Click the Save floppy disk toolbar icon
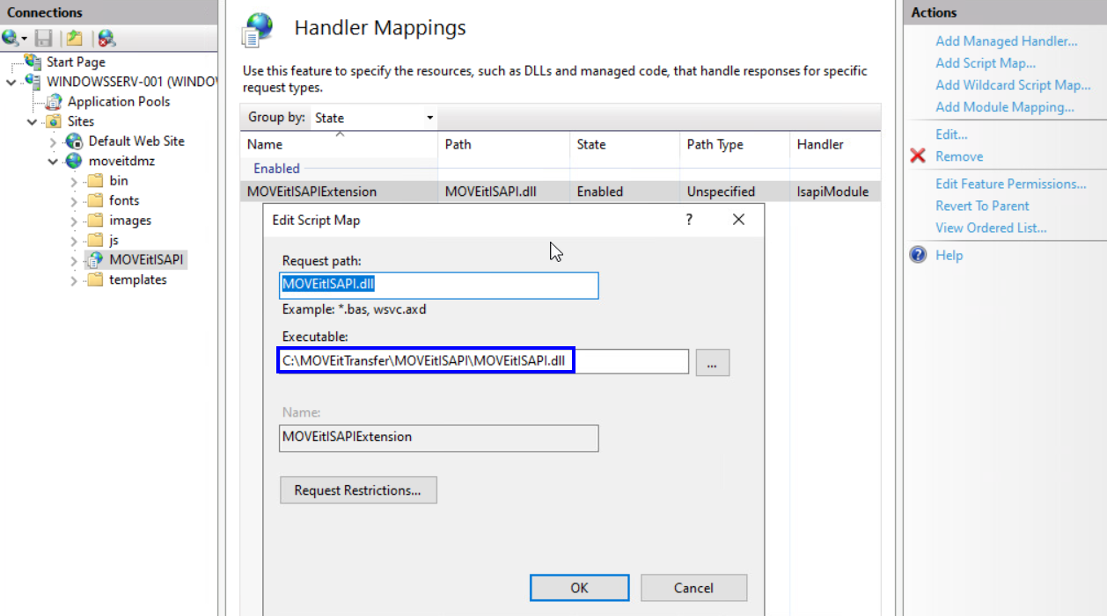The image size is (1107, 616). pos(44,39)
